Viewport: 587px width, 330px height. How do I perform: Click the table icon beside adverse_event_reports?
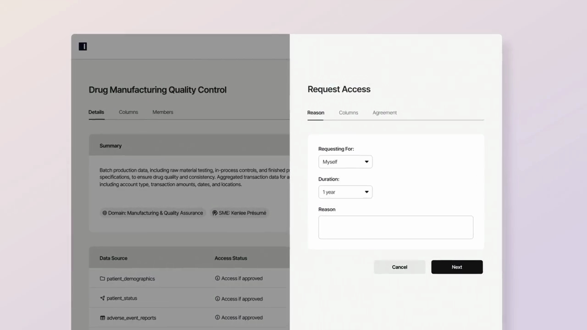103,318
